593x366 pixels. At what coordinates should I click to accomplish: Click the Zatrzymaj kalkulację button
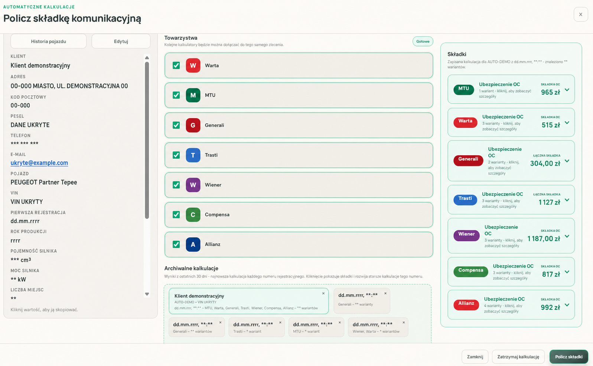(x=518, y=357)
